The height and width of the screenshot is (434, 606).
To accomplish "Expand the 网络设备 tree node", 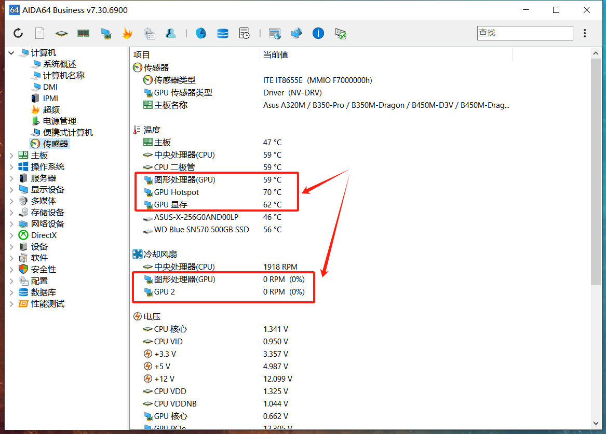I will tap(11, 224).
